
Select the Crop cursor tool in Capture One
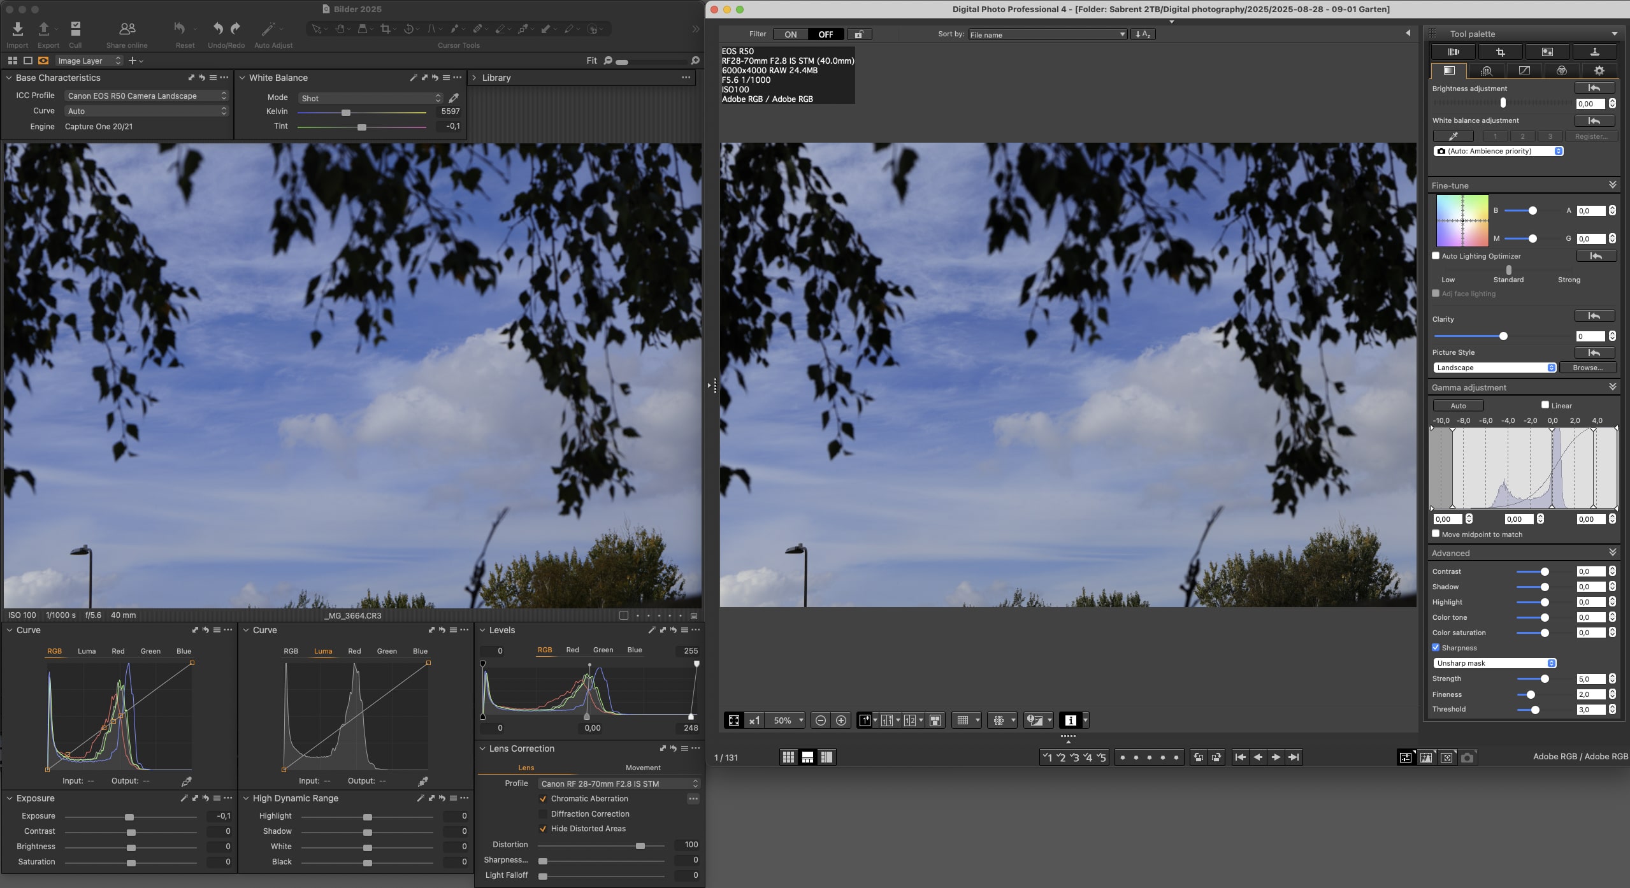point(385,29)
